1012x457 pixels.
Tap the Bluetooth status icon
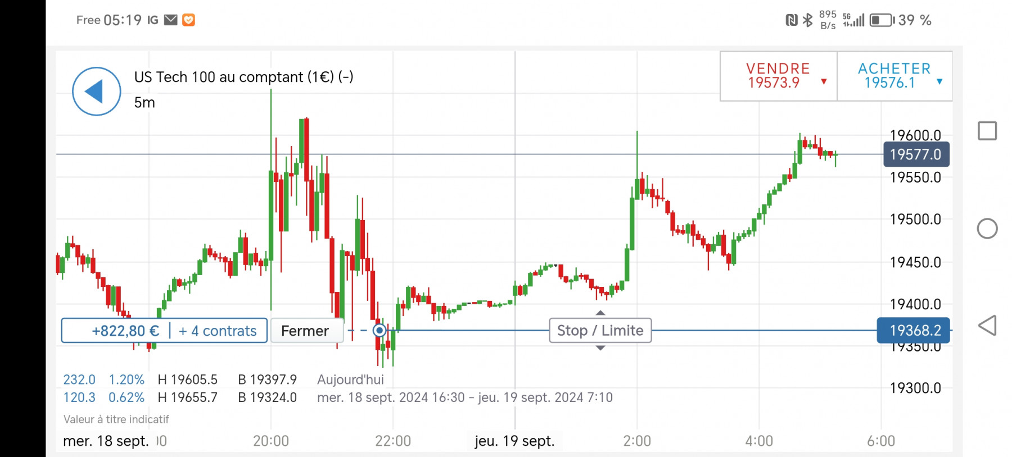point(808,20)
